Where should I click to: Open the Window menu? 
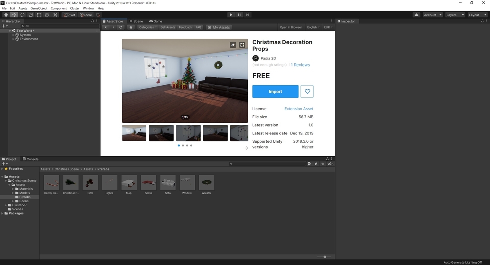point(88,8)
